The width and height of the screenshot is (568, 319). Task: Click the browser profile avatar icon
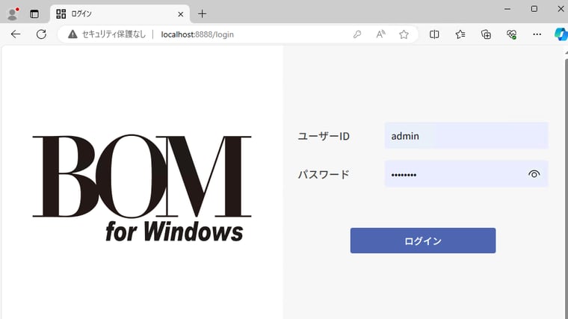(x=13, y=13)
